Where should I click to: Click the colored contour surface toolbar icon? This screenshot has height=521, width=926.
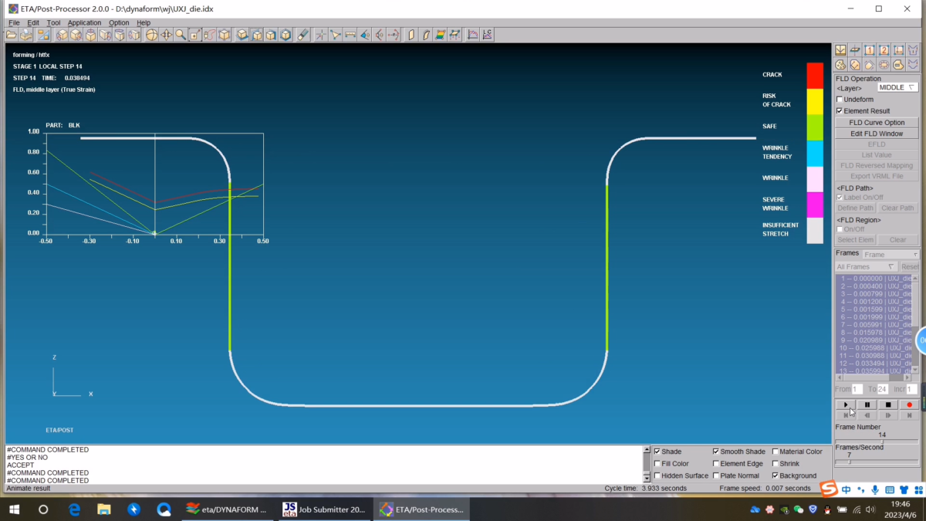click(x=440, y=35)
